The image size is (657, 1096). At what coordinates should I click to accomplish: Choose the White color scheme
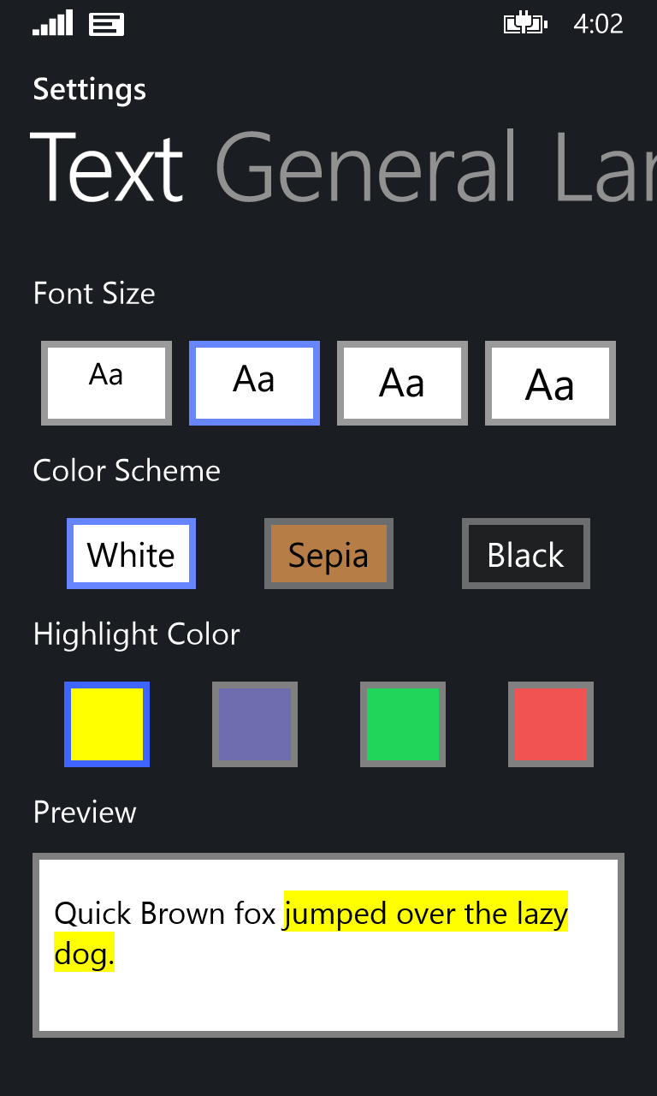pos(131,554)
